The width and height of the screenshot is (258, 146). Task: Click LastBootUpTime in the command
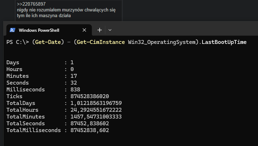(x=224, y=42)
